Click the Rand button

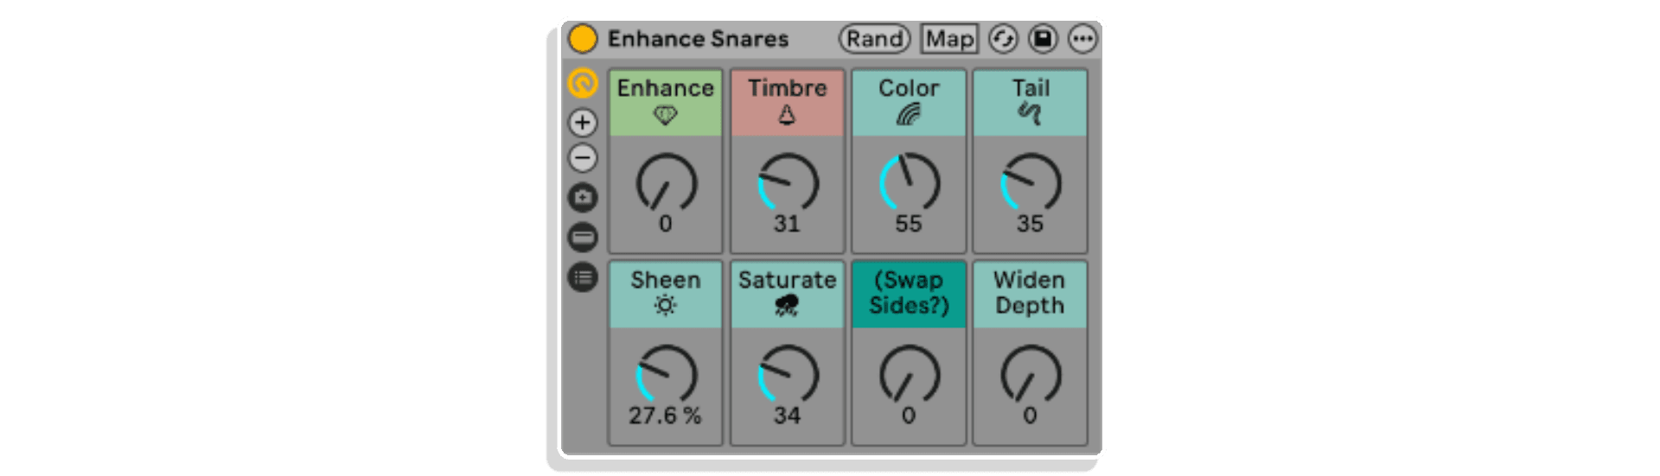click(x=874, y=39)
